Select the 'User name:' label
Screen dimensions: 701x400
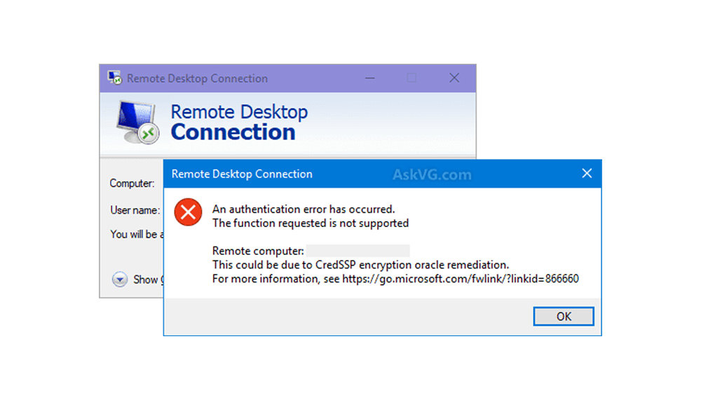coord(135,210)
